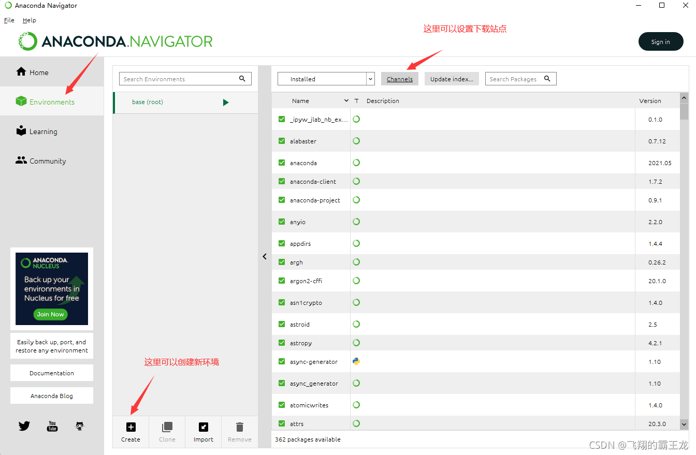
Task: Go to the Home tab
Action: 52,72
